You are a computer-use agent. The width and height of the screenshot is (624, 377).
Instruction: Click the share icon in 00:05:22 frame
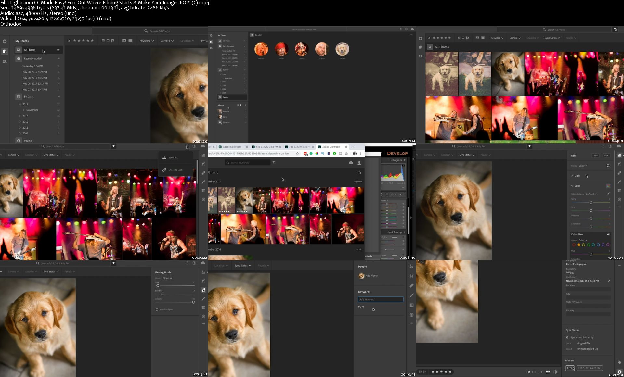point(187,146)
